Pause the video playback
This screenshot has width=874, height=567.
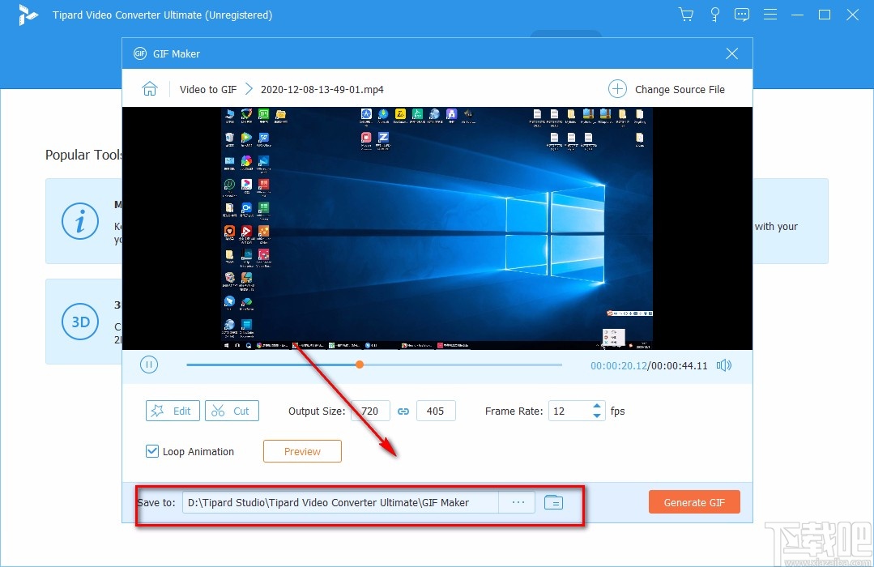[x=149, y=364]
